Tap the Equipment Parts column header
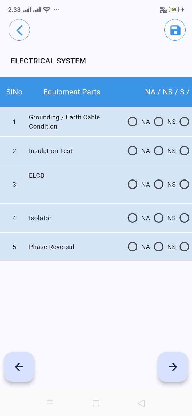192x416 pixels. [x=72, y=92]
